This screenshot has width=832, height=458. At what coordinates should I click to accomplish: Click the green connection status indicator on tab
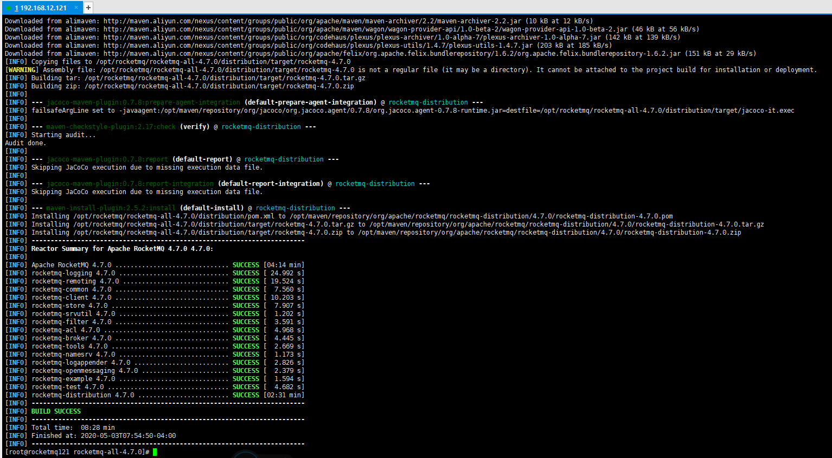pyautogui.click(x=9, y=8)
